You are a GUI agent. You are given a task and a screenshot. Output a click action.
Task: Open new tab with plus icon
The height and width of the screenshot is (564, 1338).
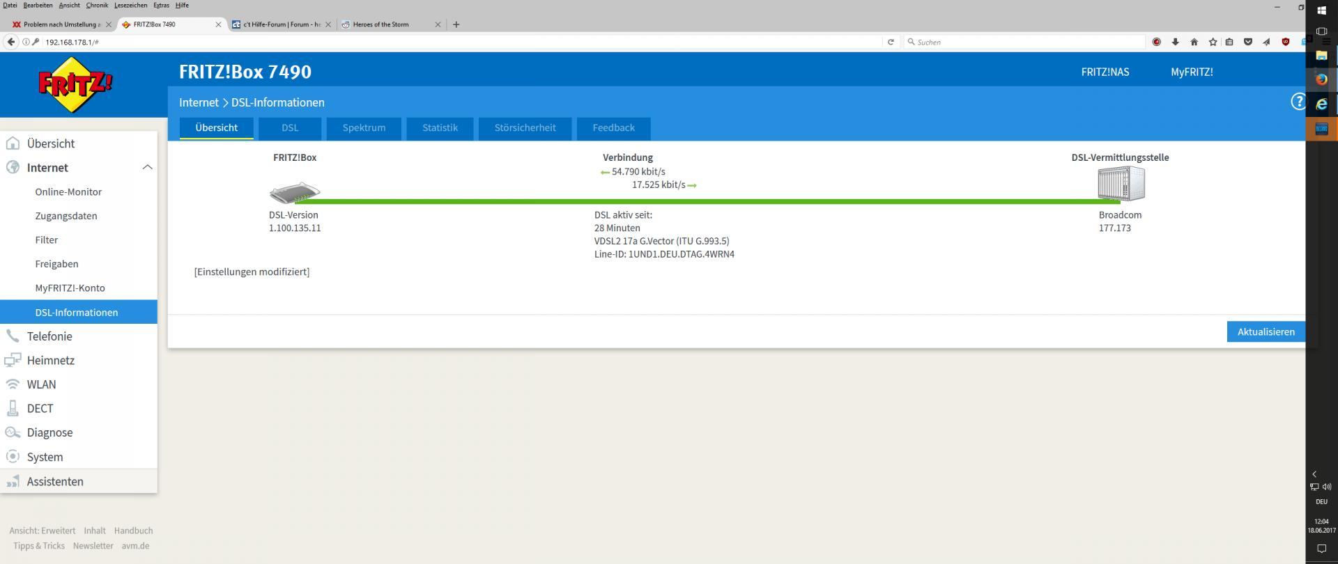pyautogui.click(x=456, y=24)
